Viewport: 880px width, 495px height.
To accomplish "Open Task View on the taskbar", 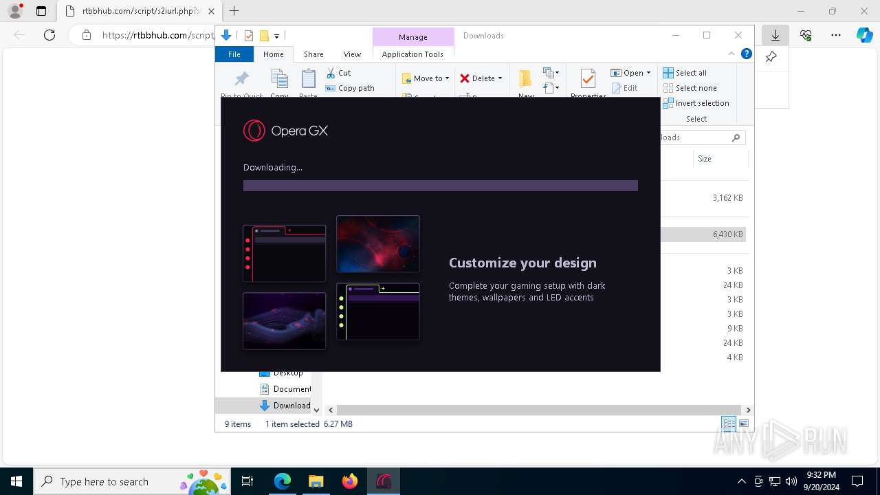I will 247,481.
